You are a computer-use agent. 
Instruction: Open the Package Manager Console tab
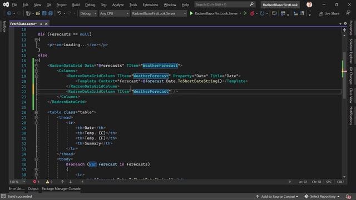coord(61,189)
